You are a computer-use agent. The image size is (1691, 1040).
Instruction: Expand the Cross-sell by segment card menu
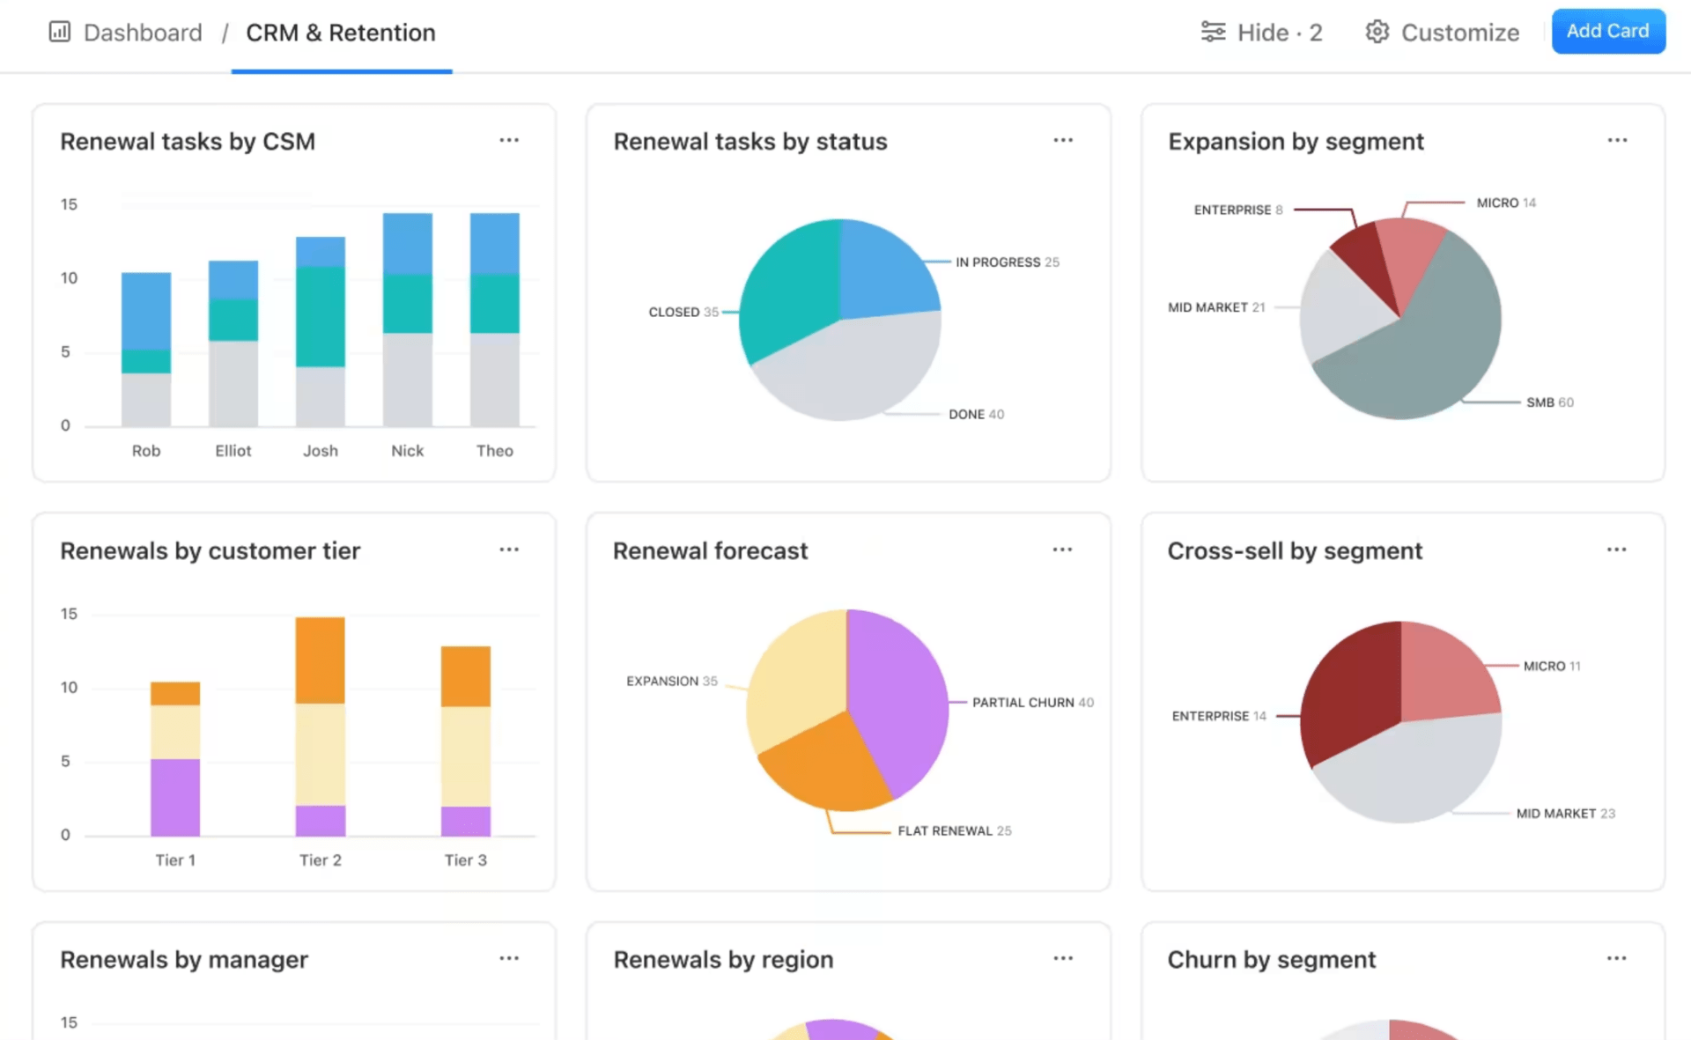pos(1617,549)
